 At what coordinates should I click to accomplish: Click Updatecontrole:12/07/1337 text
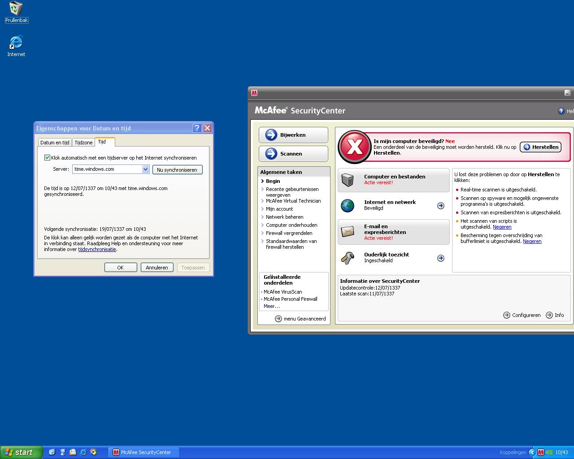[x=370, y=288]
